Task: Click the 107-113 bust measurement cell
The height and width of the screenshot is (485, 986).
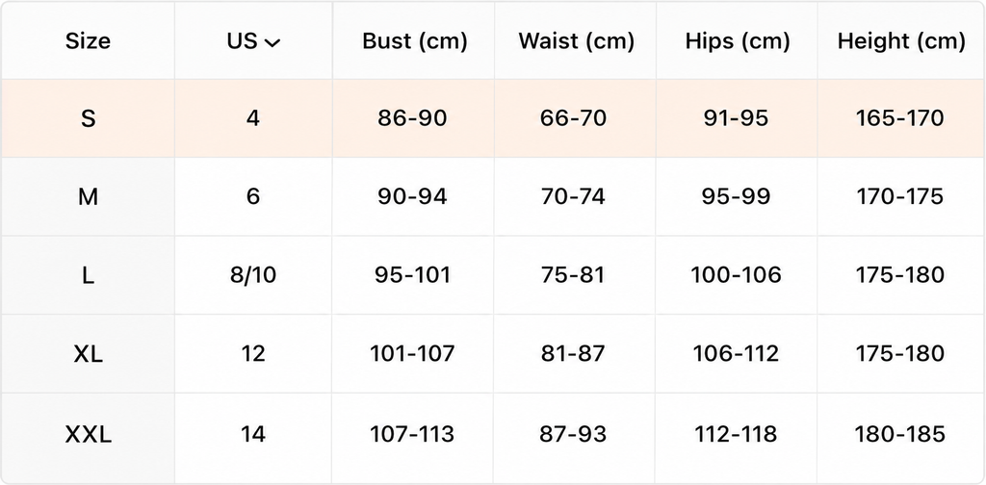Action: pyautogui.click(x=412, y=434)
